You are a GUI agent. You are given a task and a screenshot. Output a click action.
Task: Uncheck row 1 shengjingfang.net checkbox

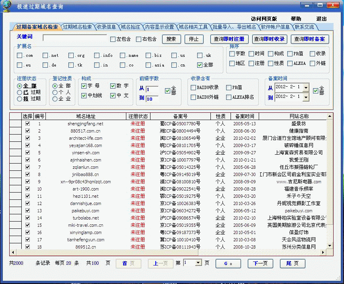pos(27,123)
